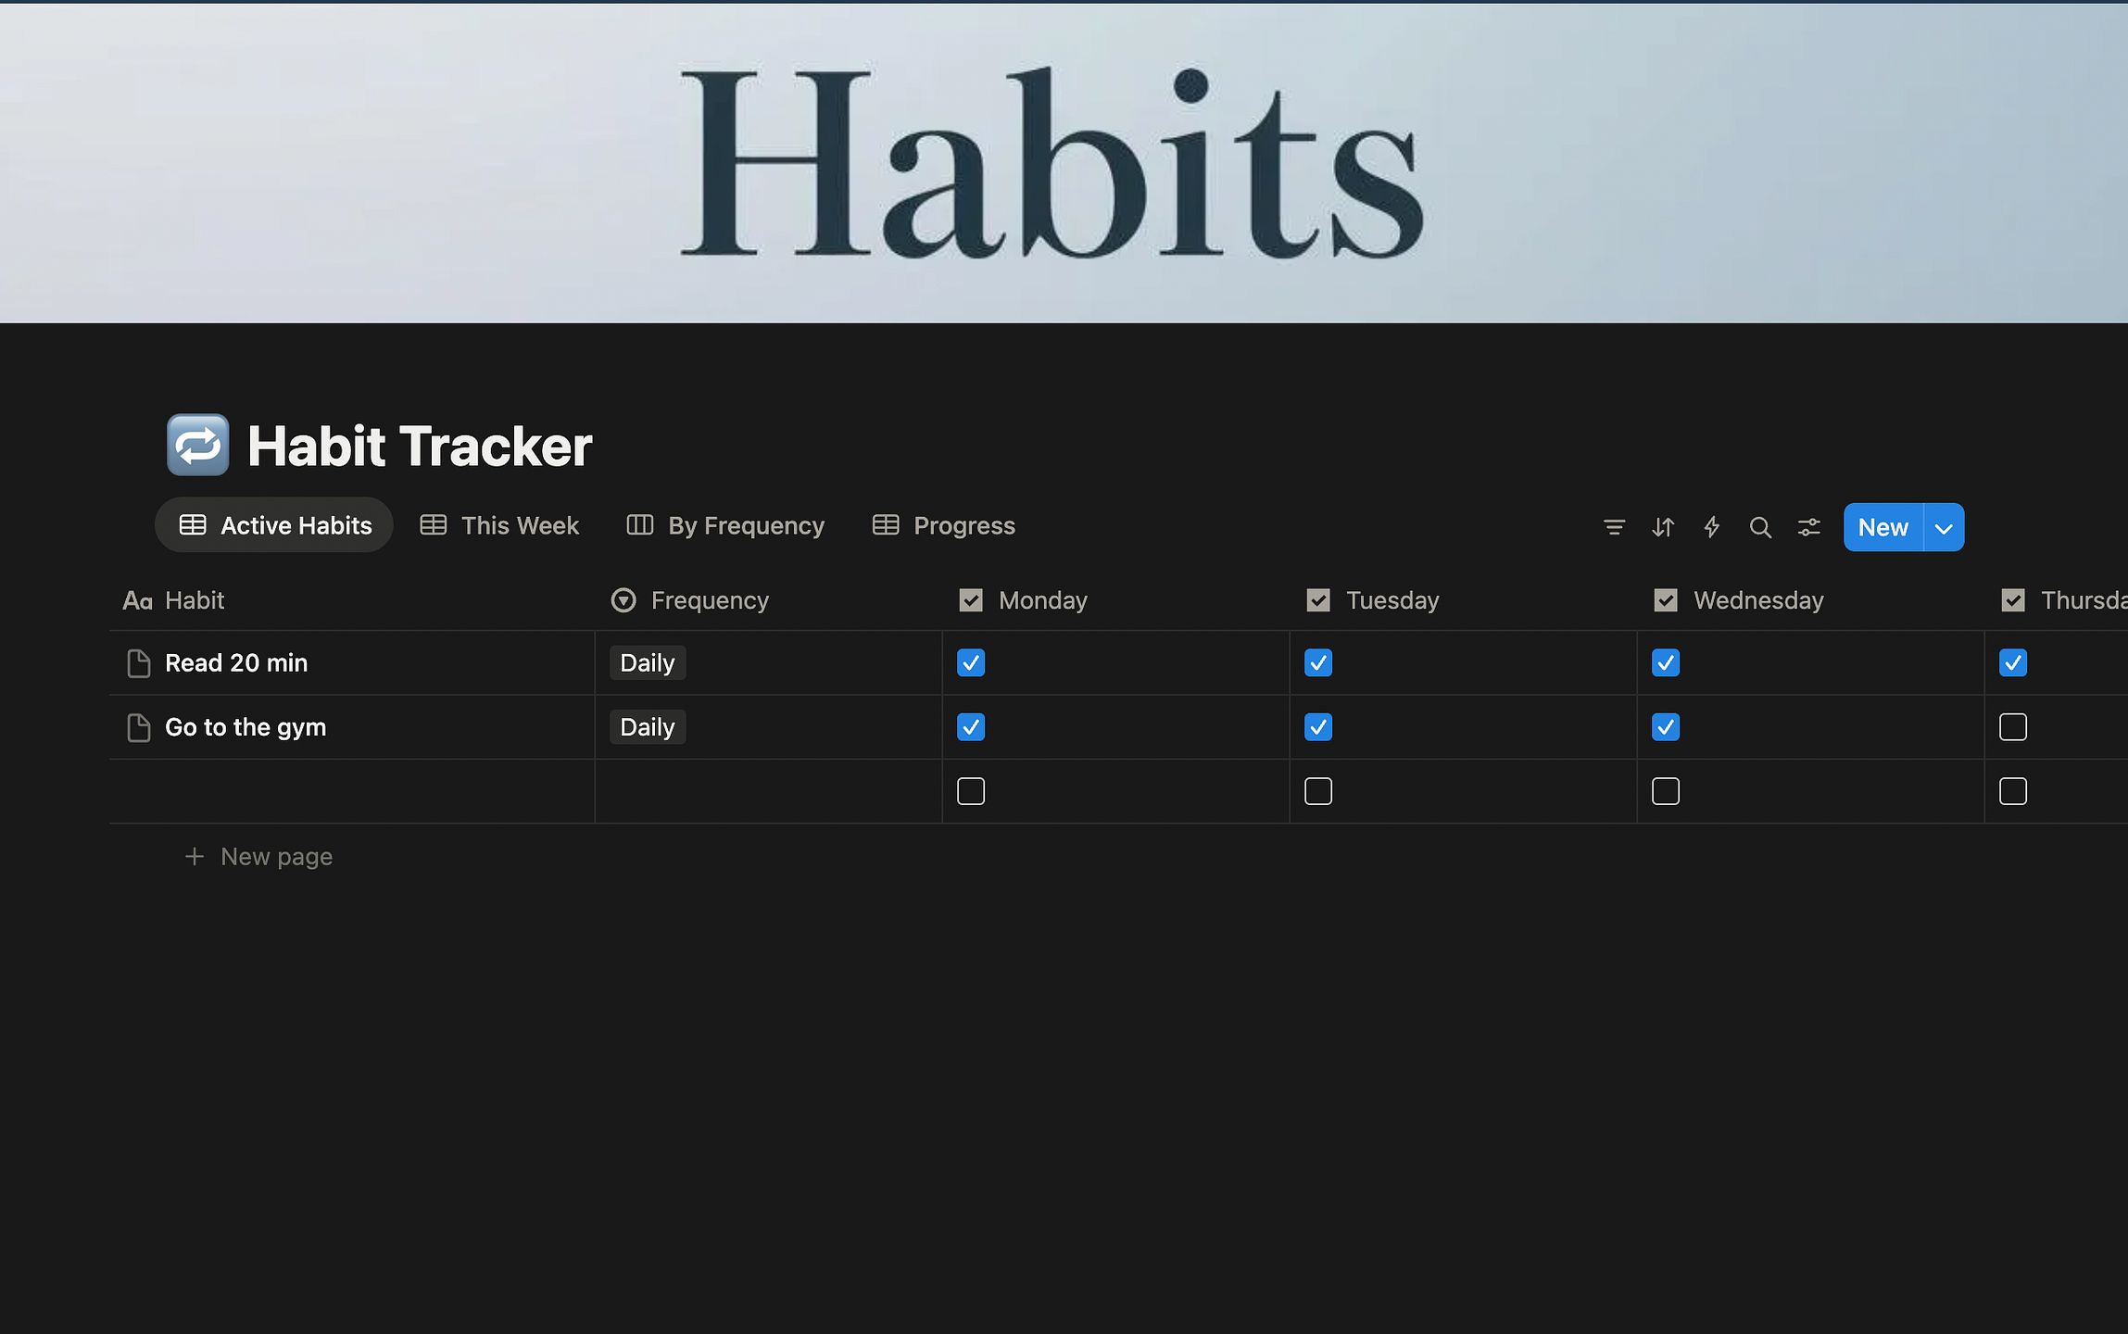Click the empty Habit name cell

[352, 791]
